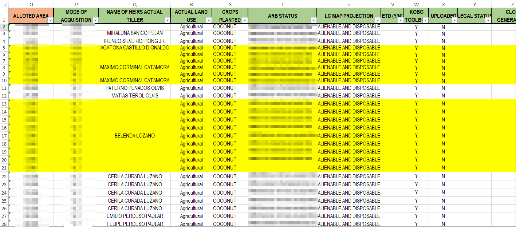Viewport: 516px width, 227px height.
Task: Select the merged cell BELENDA LOZANO
Action: pos(135,136)
